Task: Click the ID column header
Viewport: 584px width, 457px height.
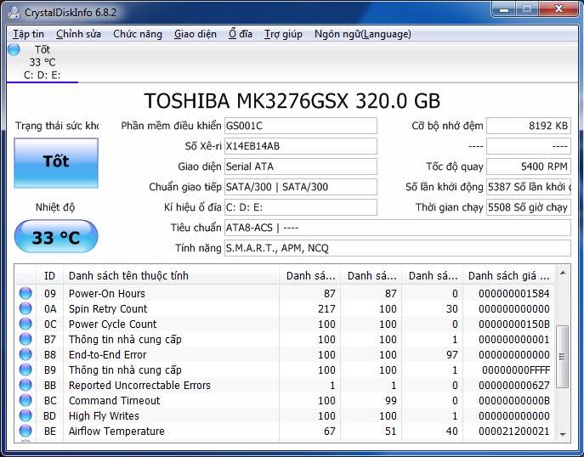Action: click(49, 276)
